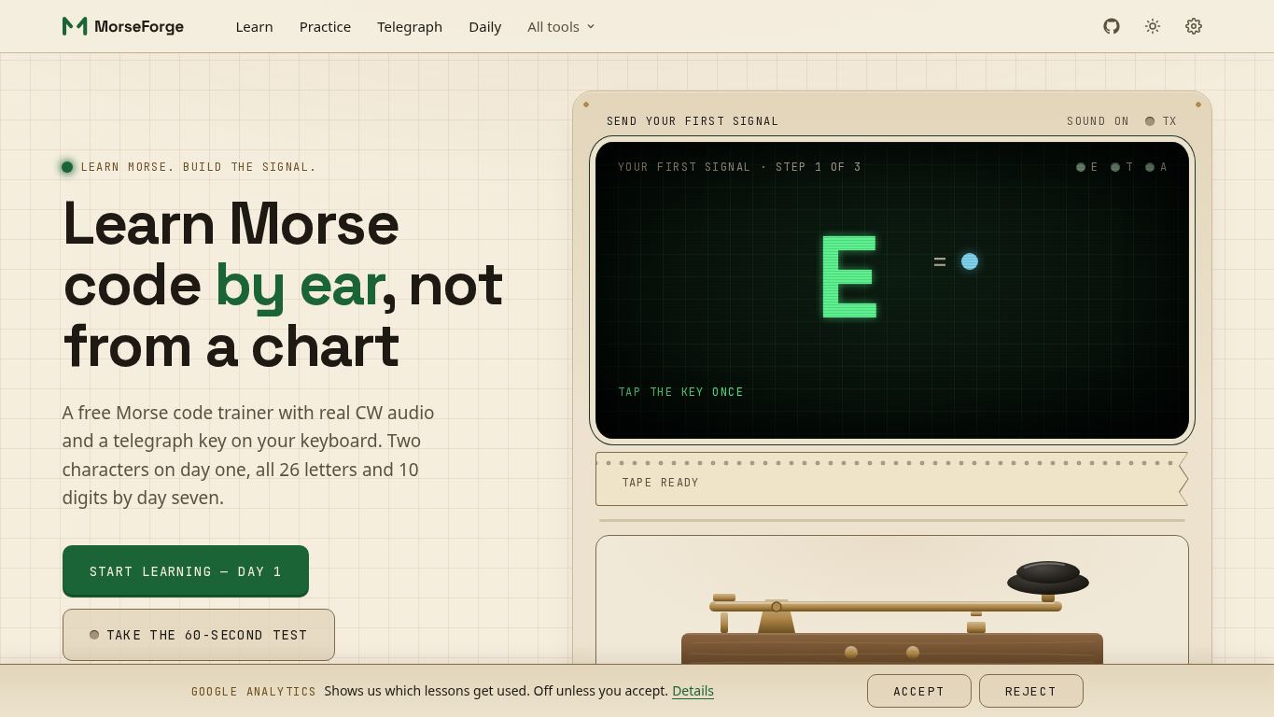Take the 60-second test
This screenshot has width=1274, height=717.
199,635
